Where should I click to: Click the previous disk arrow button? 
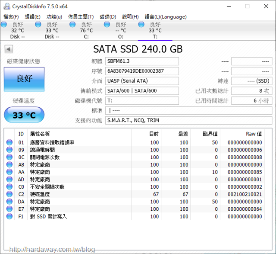point(9,49)
